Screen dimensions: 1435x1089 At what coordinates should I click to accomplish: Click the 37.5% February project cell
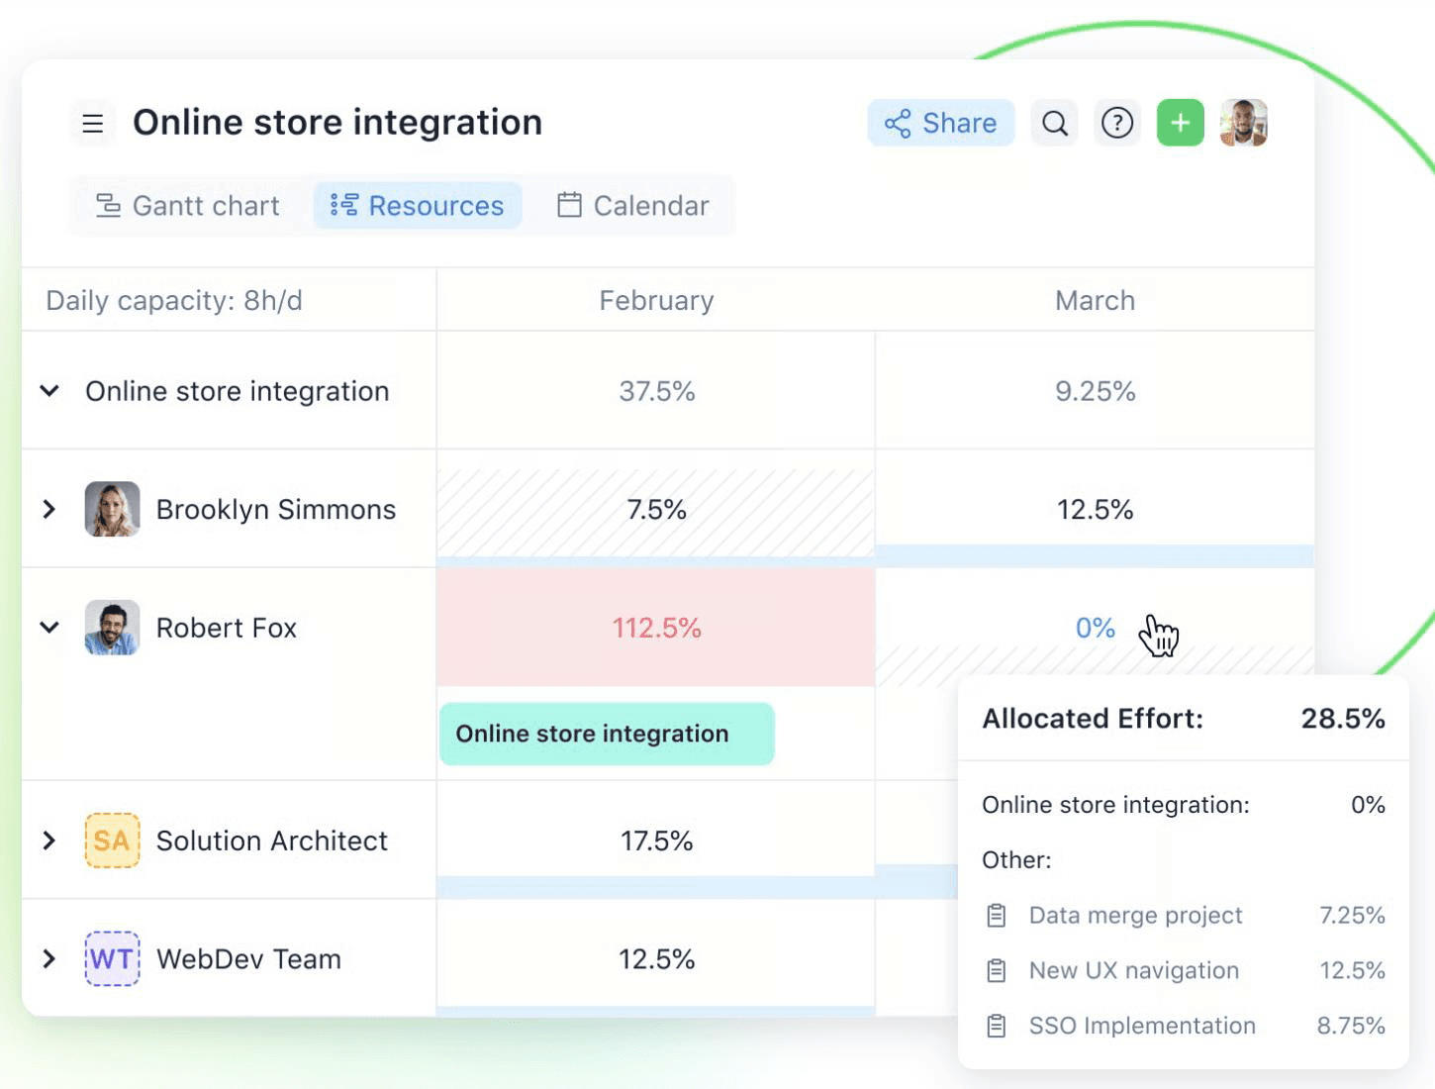pos(656,391)
